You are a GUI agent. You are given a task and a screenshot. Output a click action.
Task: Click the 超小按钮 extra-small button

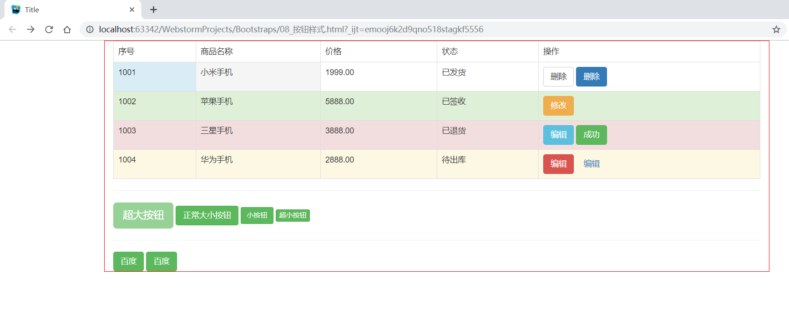pos(293,215)
